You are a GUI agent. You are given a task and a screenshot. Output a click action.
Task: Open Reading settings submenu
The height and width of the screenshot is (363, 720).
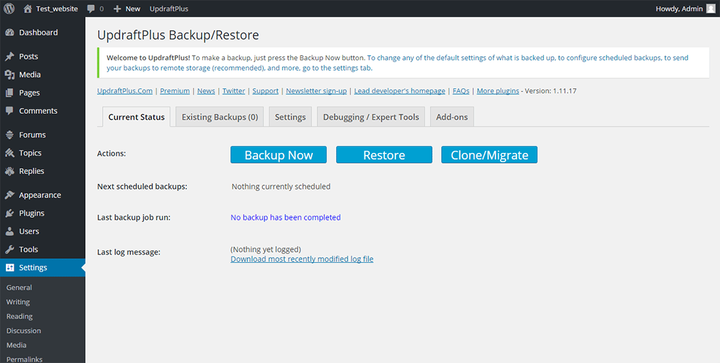(19, 316)
